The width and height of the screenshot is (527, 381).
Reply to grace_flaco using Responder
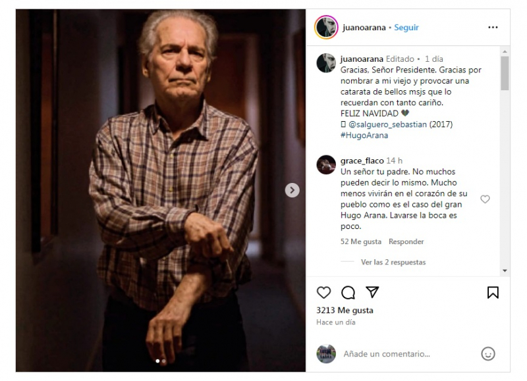[406, 241]
